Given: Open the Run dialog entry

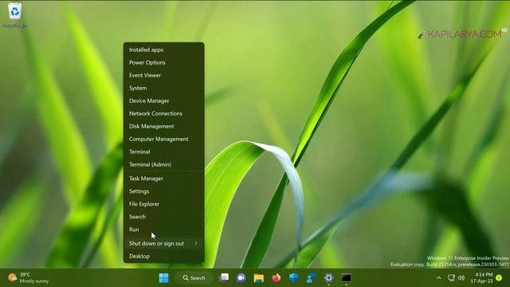Looking at the screenshot, I should [163, 230].
